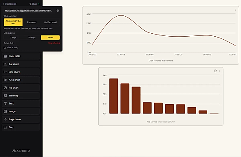Add a Gap element
241x157 pixels.
pyautogui.click(x=21, y=127)
